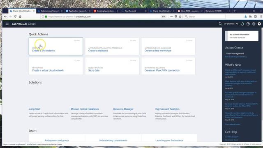
Task: Open the Service Broker for Kubernetes news link
Action: point(241,115)
